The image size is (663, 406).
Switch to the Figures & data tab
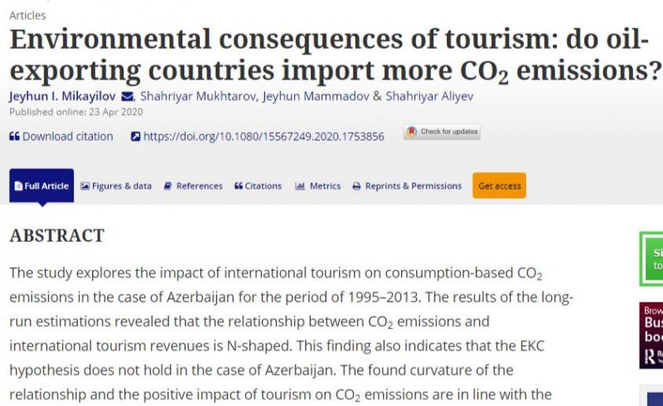pyautogui.click(x=116, y=186)
